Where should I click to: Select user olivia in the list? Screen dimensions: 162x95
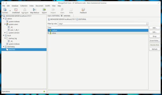98,33
